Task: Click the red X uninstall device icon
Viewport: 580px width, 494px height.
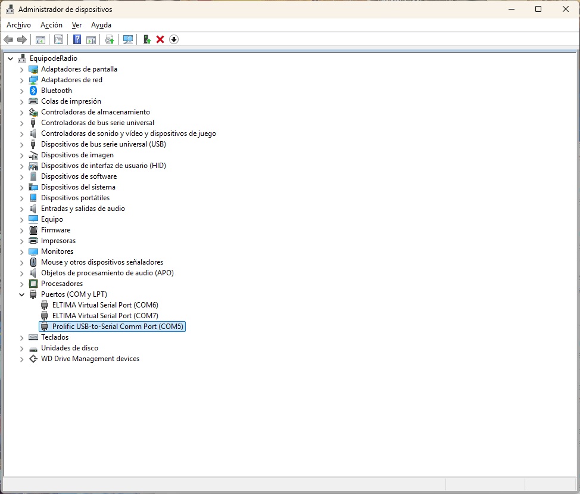Action: tap(160, 39)
